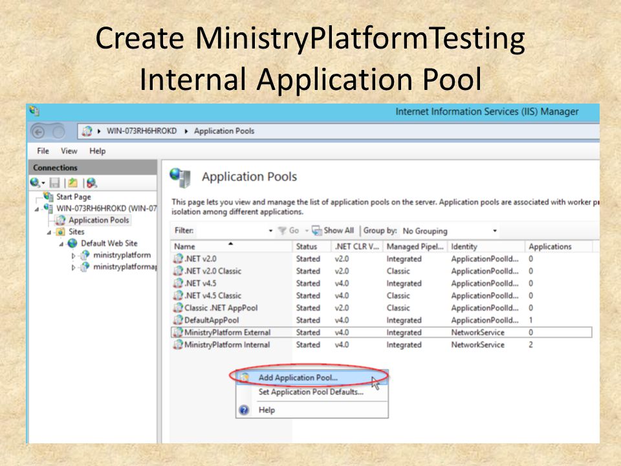Click the Help question mark icon

pyautogui.click(x=245, y=410)
